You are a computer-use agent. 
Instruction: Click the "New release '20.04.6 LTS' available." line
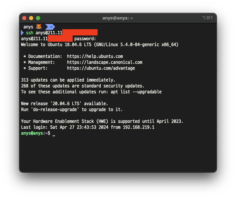tap(64, 104)
